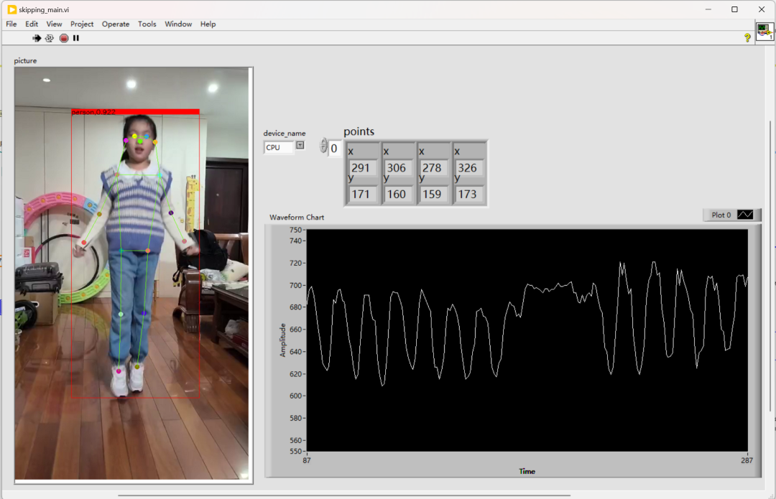Click the Plot 0 legend label
The image size is (776, 499).
coord(721,215)
